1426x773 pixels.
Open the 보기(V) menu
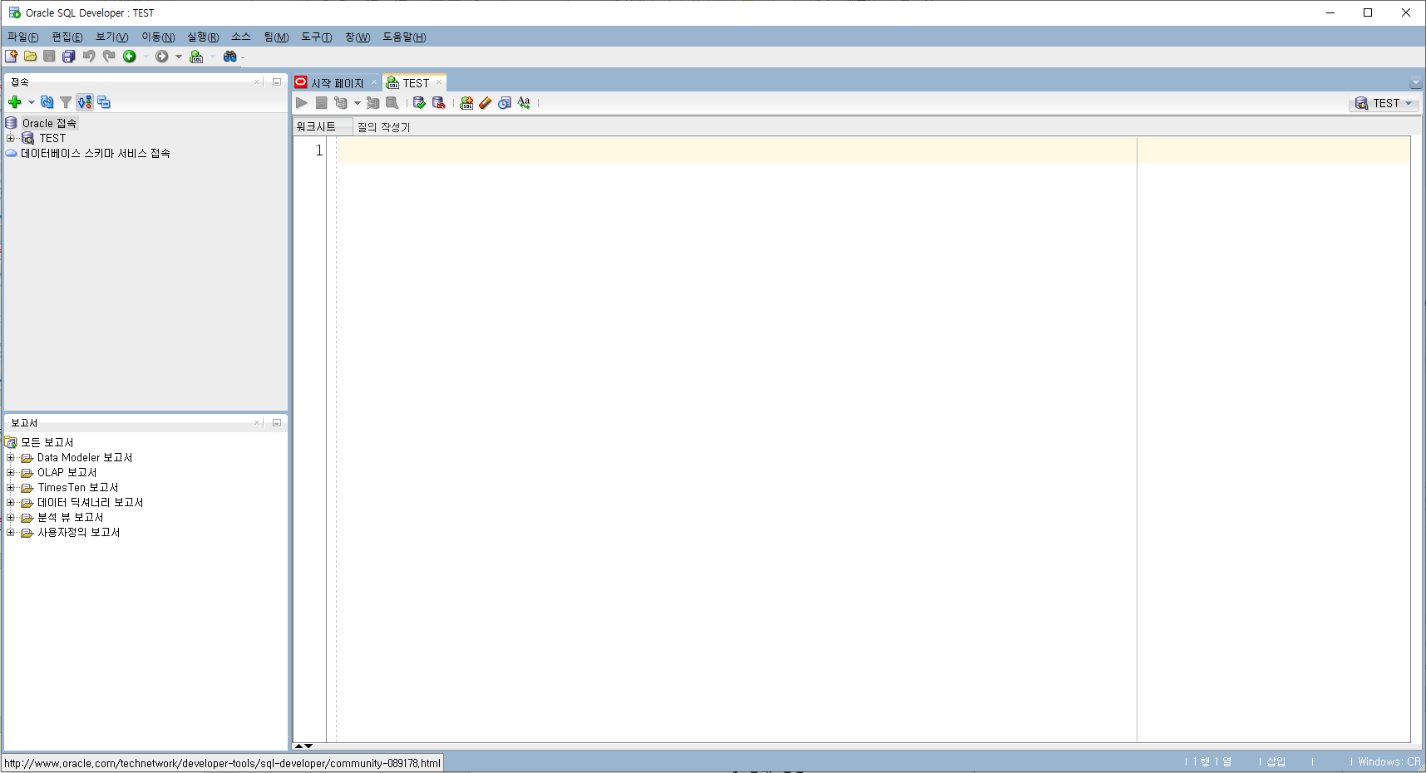click(111, 37)
